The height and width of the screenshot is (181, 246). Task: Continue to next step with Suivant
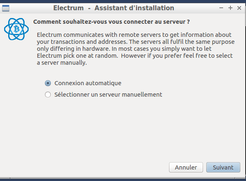223,167
